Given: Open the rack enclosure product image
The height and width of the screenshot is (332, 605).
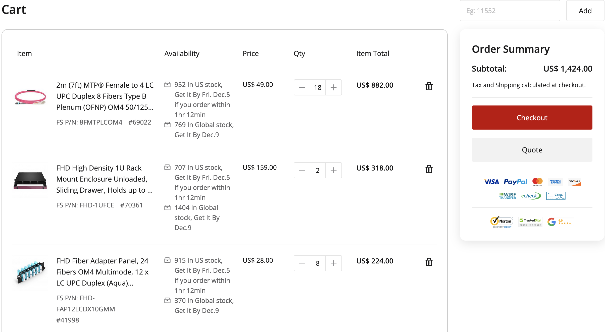Looking at the screenshot, I should point(30,180).
